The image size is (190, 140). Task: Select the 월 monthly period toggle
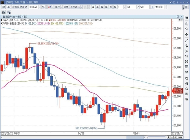click(102, 7)
